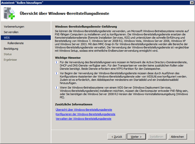Click the disabled Installieren button
Screen dimensions: 195x144
(157, 137)
